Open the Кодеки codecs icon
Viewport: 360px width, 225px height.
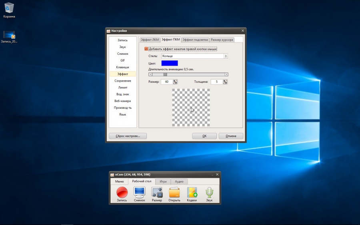pyautogui.click(x=192, y=192)
